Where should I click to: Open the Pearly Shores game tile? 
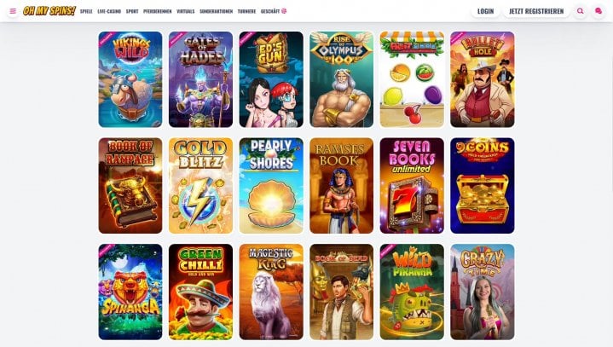point(271,186)
